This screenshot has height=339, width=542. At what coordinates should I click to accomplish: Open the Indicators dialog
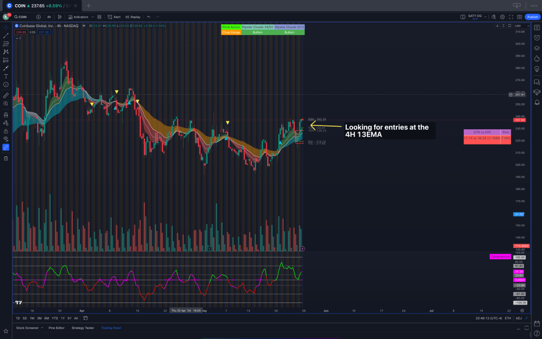point(78,17)
